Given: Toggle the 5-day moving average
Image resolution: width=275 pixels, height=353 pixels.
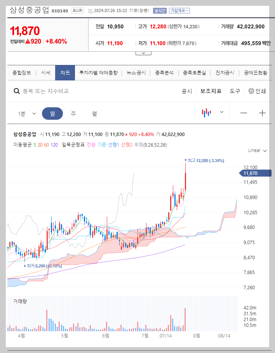Looking at the screenshot, I should point(35,145).
